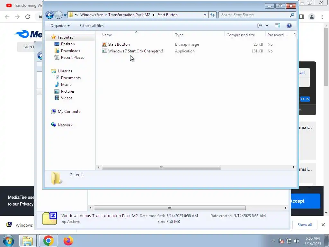This screenshot has height=247, width=329.
Task: Click the Start Orb Changer application icon
Action: coord(104,51)
